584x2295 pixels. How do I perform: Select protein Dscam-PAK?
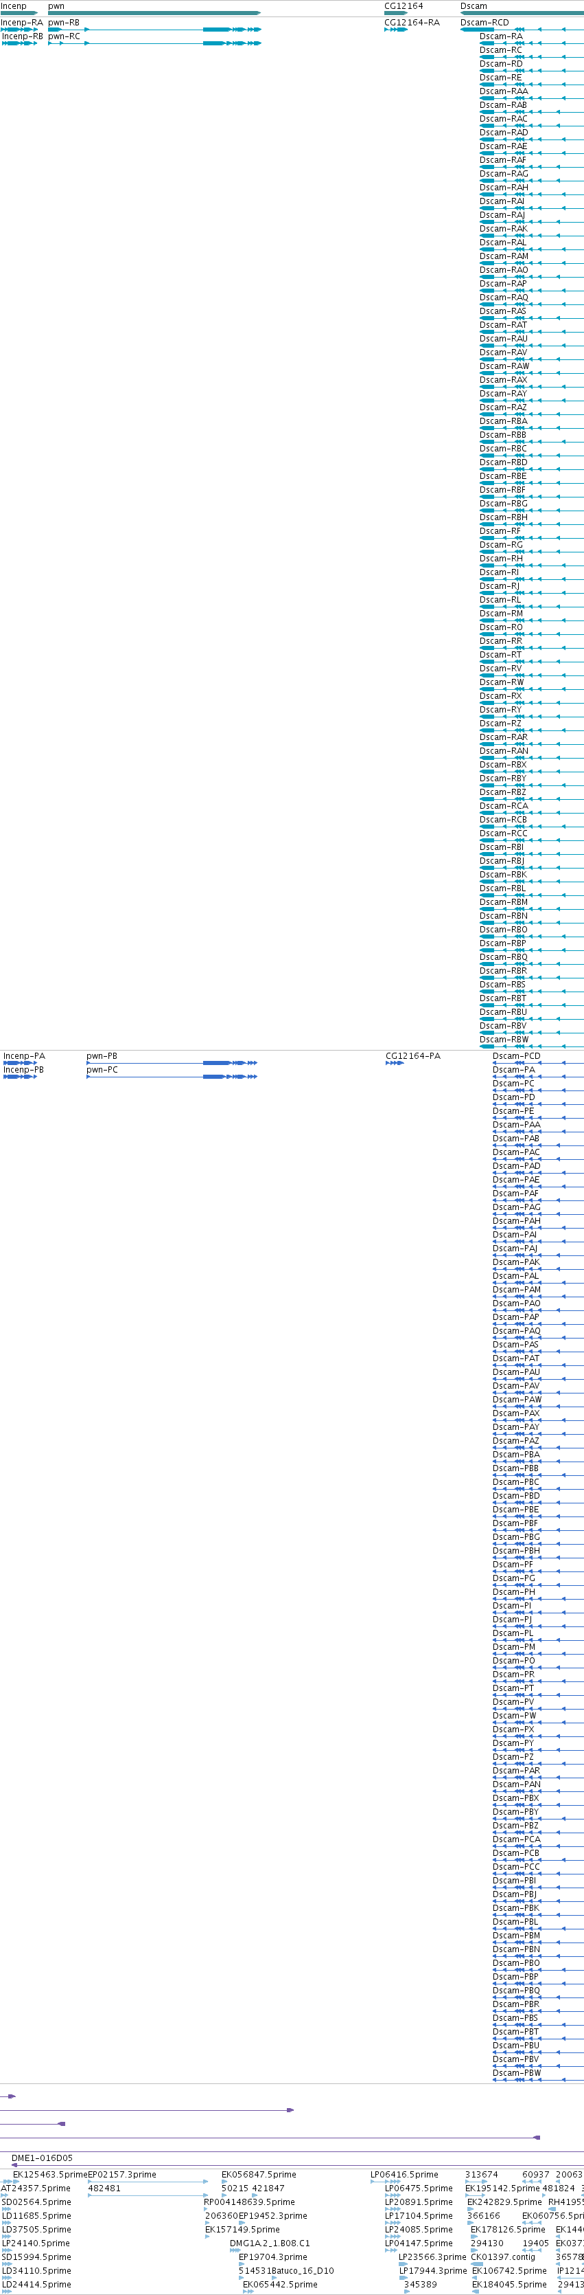tap(516, 1262)
